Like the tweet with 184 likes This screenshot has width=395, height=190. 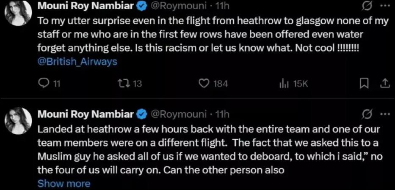(205, 84)
